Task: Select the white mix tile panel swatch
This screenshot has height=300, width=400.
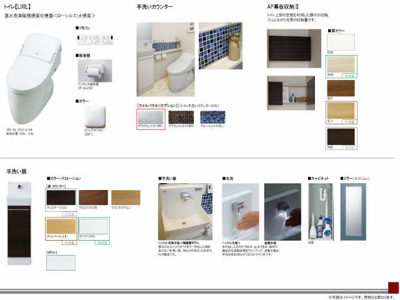Action: (149, 117)
